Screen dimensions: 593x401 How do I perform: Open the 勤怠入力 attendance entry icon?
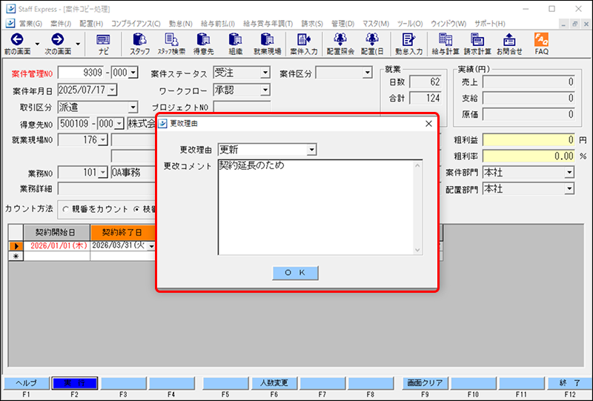[408, 39]
